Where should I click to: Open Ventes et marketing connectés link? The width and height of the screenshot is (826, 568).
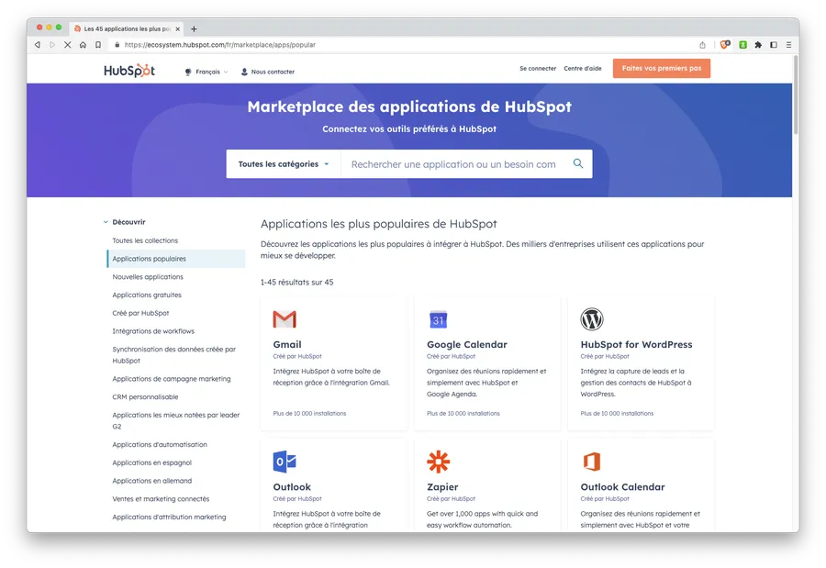161,499
